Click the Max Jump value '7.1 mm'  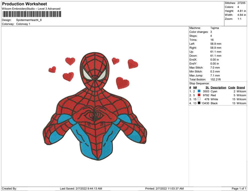pos(215,75)
